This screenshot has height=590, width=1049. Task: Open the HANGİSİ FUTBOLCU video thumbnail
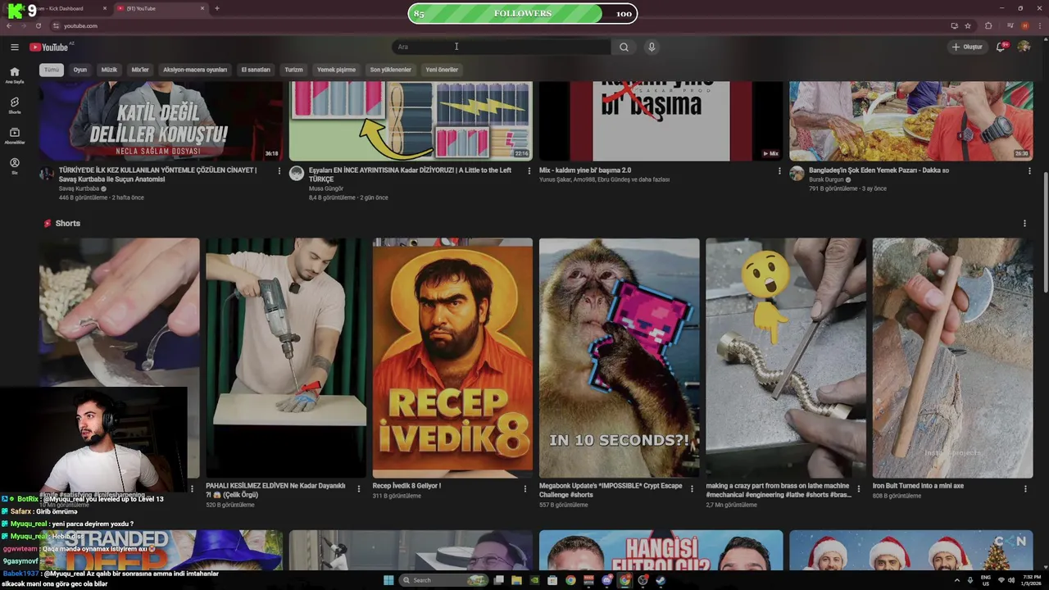[x=661, y=550]
